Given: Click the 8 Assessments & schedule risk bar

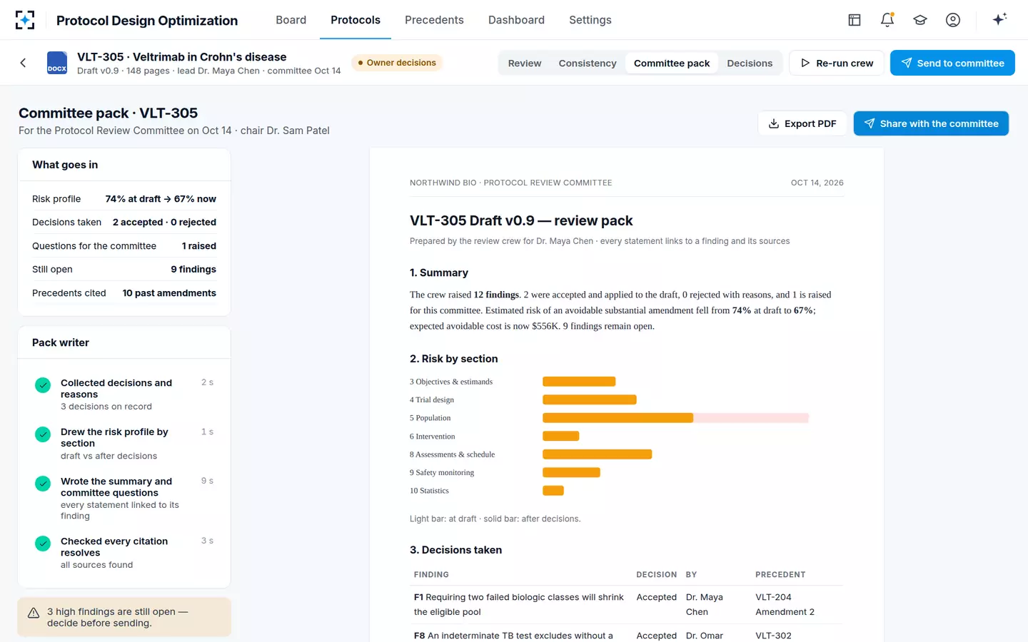Looking at the screenshot, I should point(598,454).
